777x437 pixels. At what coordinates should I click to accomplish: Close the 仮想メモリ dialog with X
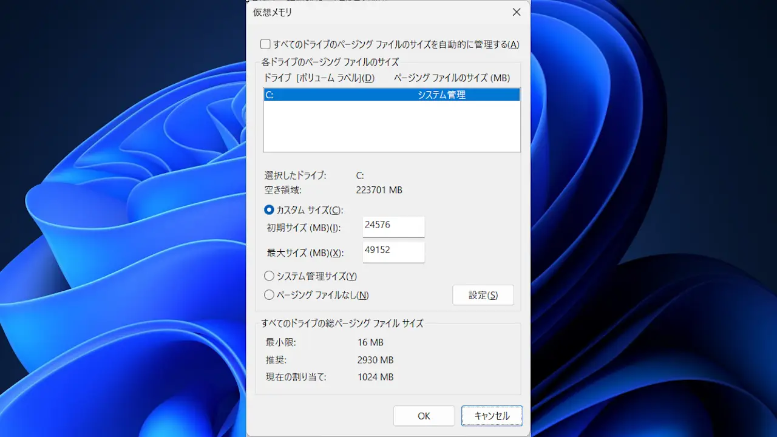point(516,12)
